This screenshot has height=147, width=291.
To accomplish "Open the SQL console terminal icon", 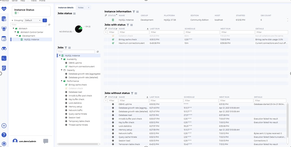I will click(4, 58).
